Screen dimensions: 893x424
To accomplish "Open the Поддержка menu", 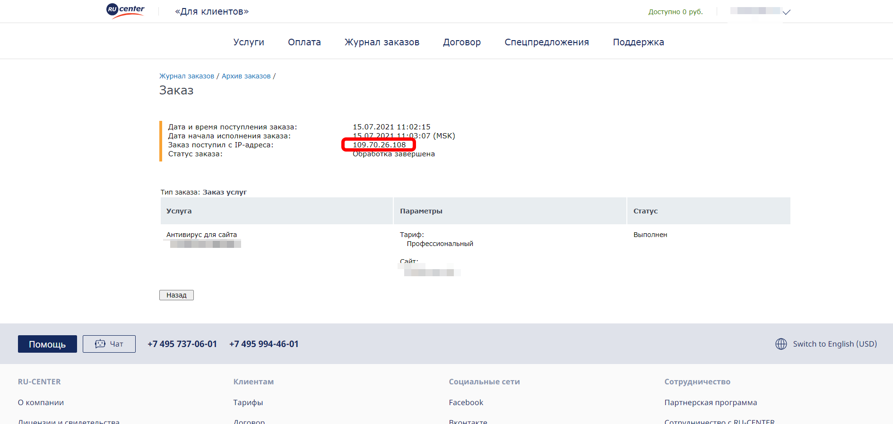I will click(638, 42).
